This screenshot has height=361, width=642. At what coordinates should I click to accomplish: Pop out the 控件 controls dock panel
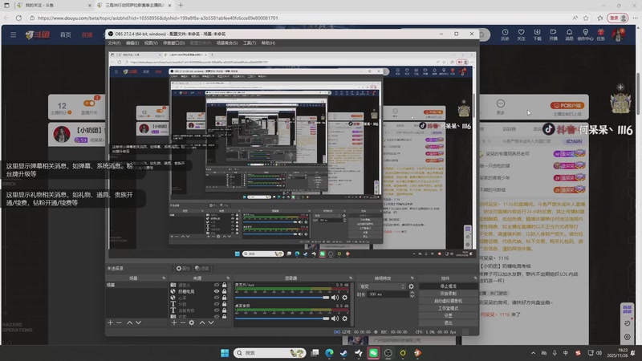[x=475, y=278]
